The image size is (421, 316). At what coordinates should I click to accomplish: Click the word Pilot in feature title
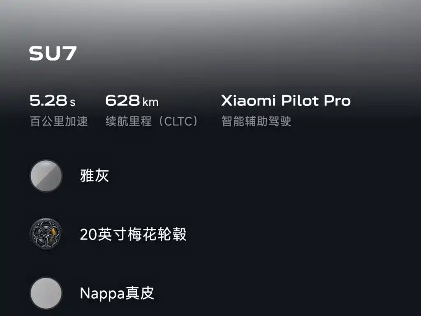pyautogui.click(x=300, y=101)
